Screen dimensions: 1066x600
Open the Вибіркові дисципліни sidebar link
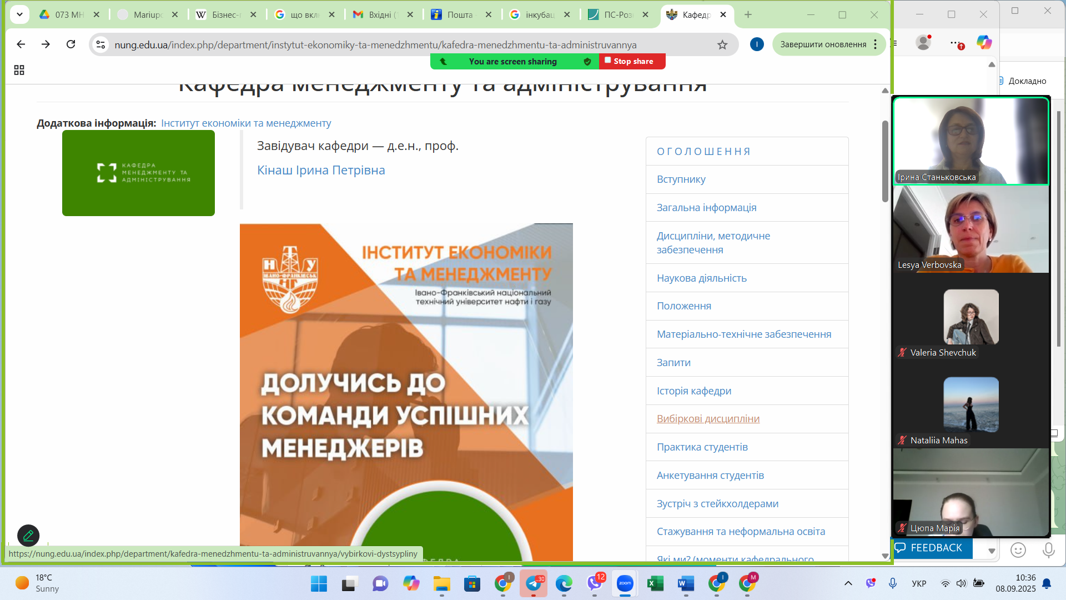coord(708,419)
